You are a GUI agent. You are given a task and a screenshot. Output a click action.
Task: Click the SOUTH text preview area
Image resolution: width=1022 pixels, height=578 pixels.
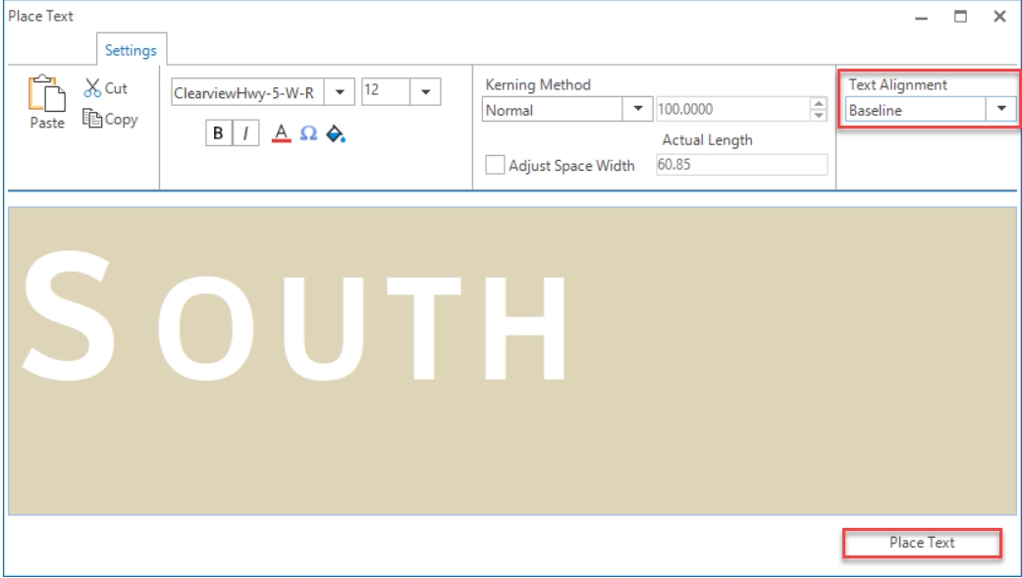511,359
